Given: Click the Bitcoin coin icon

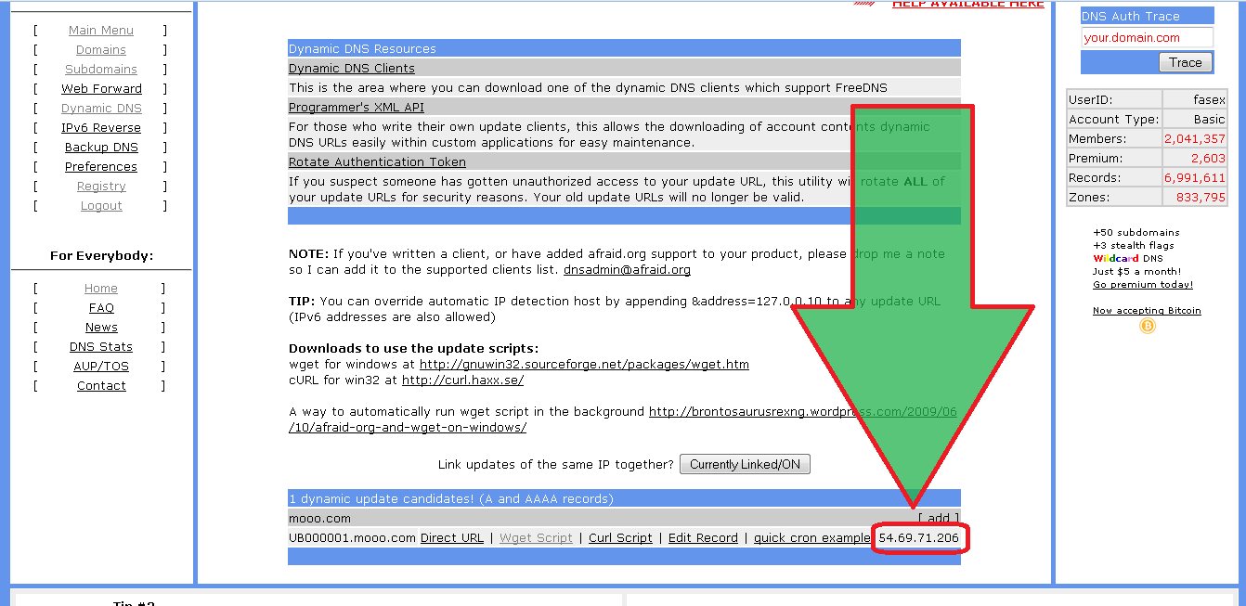Looking at the screenshot, I should pyautogui.click(x=1147, y=327).
